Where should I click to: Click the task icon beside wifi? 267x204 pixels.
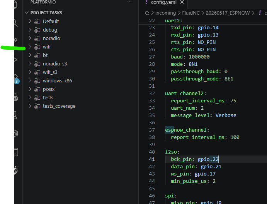(37, 47)
